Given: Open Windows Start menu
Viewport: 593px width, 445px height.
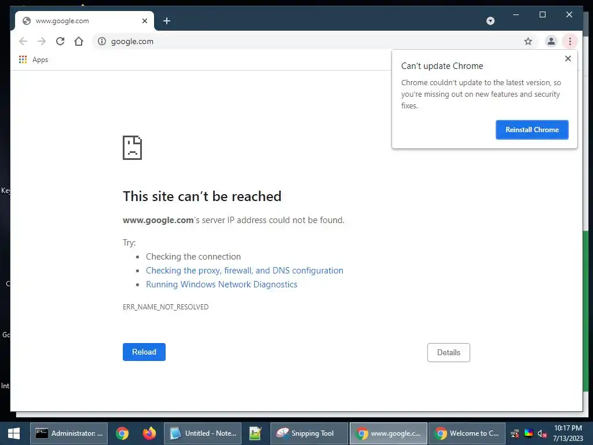Looking at the screenshot, I should click(14, 433).
